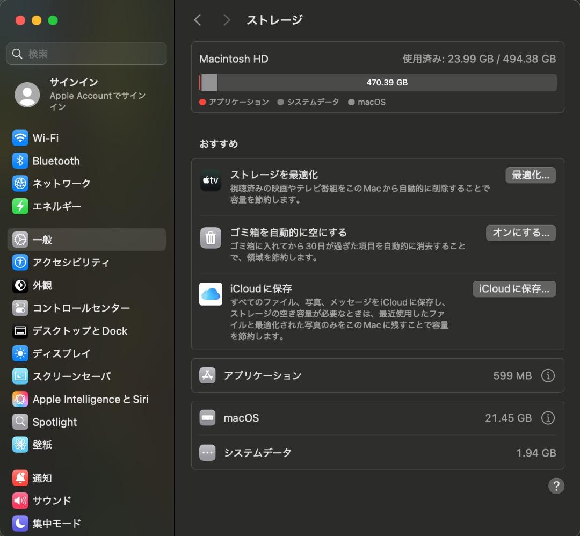Image resolution: width=580 pixels, height=536 pixels.
Task: Open Apple Intelligence と Siri settings
Action: (86, 399)
